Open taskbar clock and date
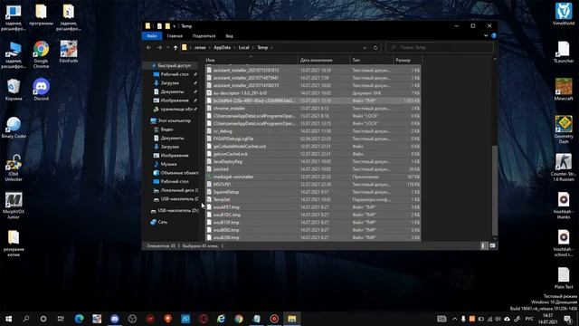This screenshot has height=326, width=579. click(x=548, y=319)
